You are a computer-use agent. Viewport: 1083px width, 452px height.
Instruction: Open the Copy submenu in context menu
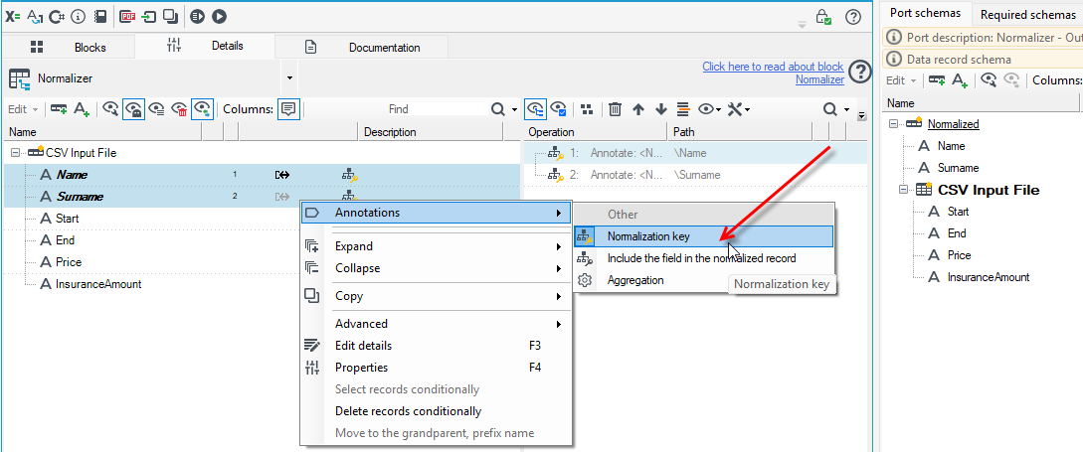(x=437, y=296)
